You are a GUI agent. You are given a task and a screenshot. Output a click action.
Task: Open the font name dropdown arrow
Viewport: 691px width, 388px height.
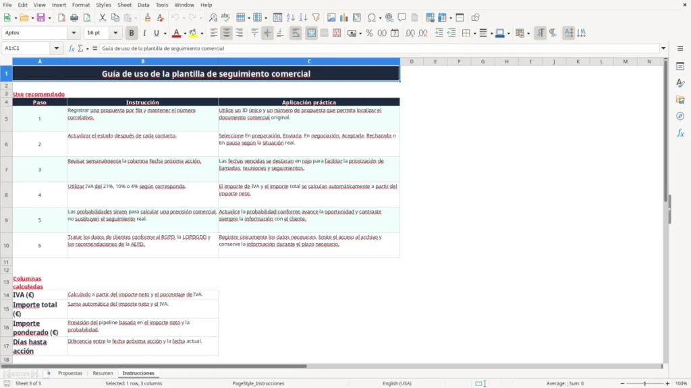tap(74, 33)
